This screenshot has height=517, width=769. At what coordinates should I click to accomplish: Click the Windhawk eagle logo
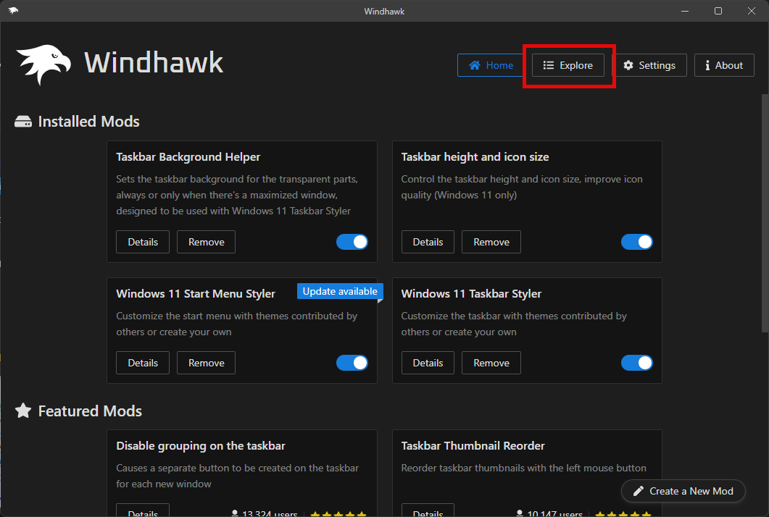(x=43, y=64)
